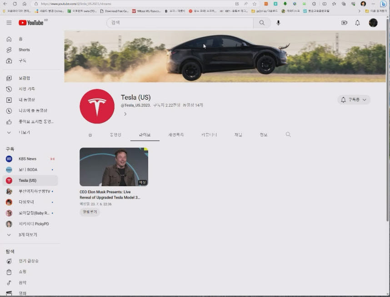
Task: Open the YouTube account avatar menu
Action: click(373, 23)
